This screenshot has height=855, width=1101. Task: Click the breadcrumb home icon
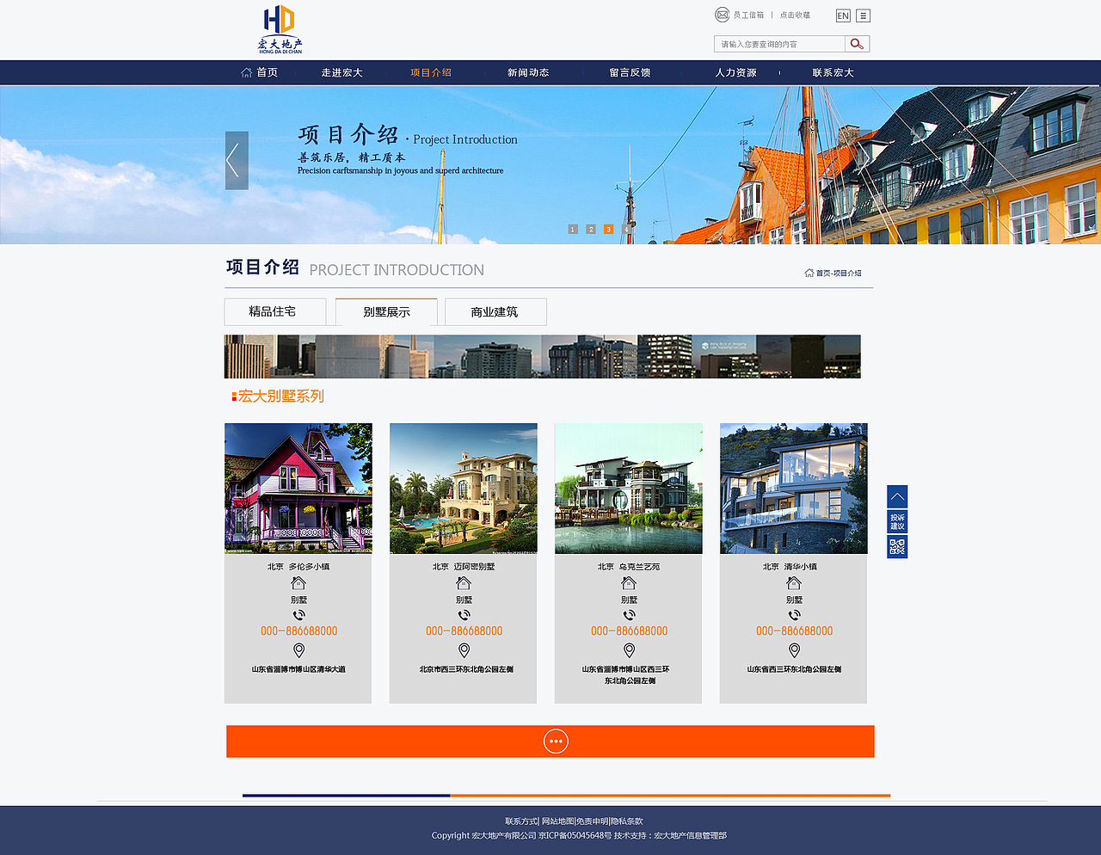(809, 273)
